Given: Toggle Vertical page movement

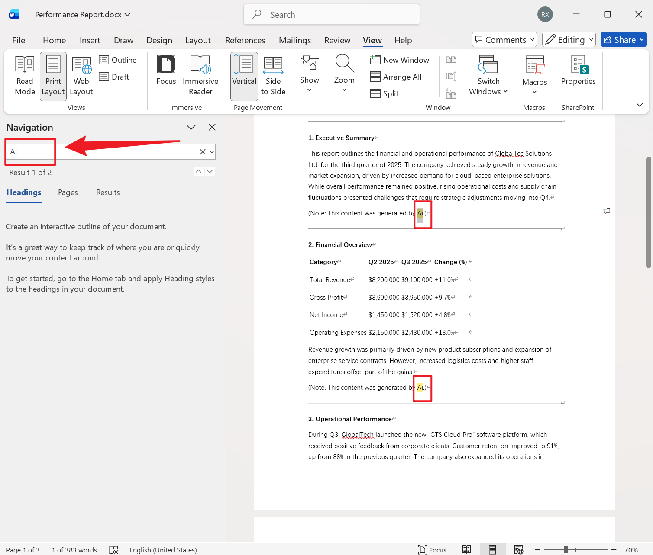Looking at the screenshot, I should [x=244, y=76].
